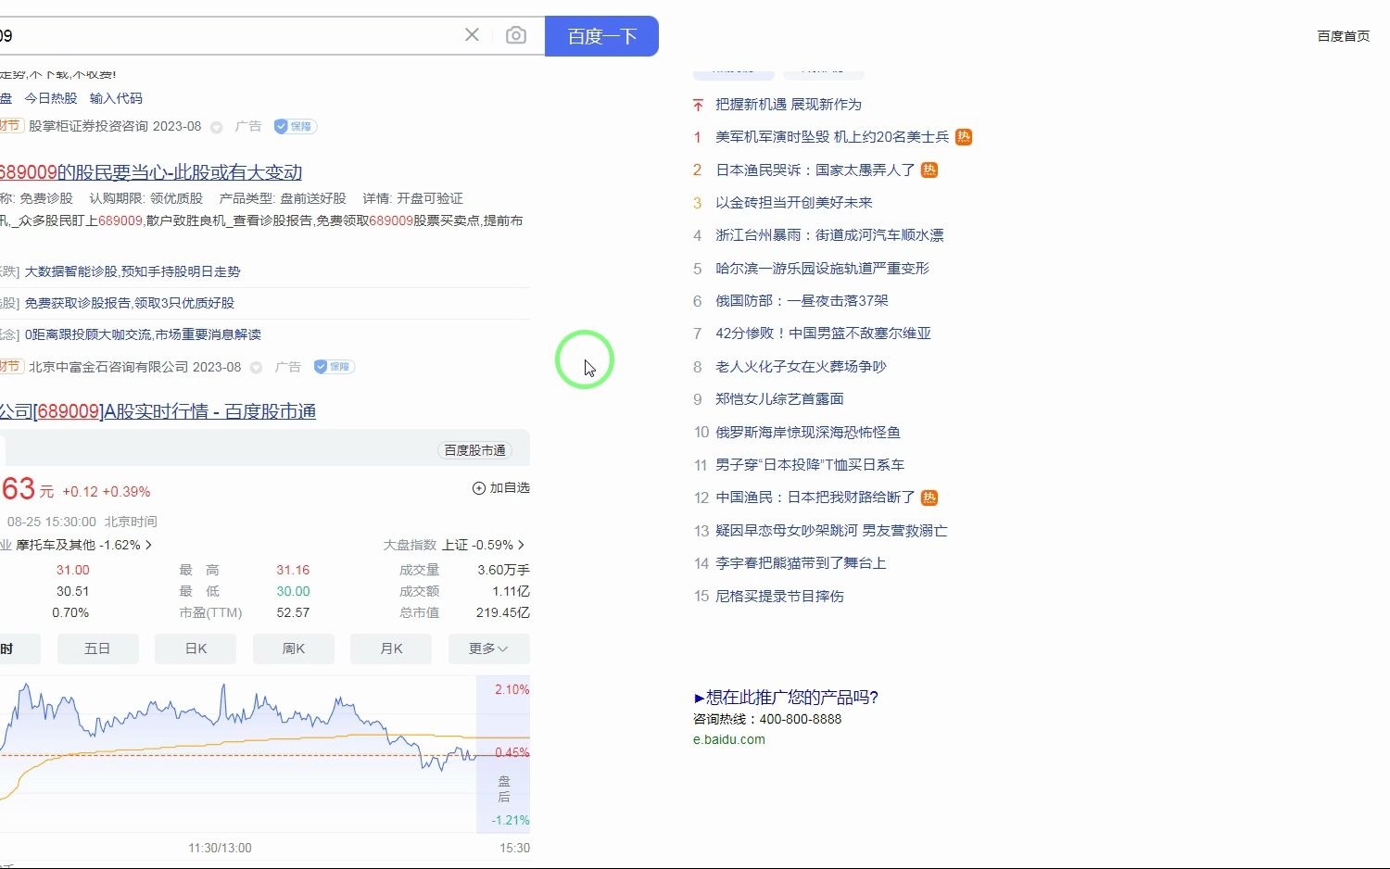
Task: Open 输入代码 link
Action: coord(116,98)
